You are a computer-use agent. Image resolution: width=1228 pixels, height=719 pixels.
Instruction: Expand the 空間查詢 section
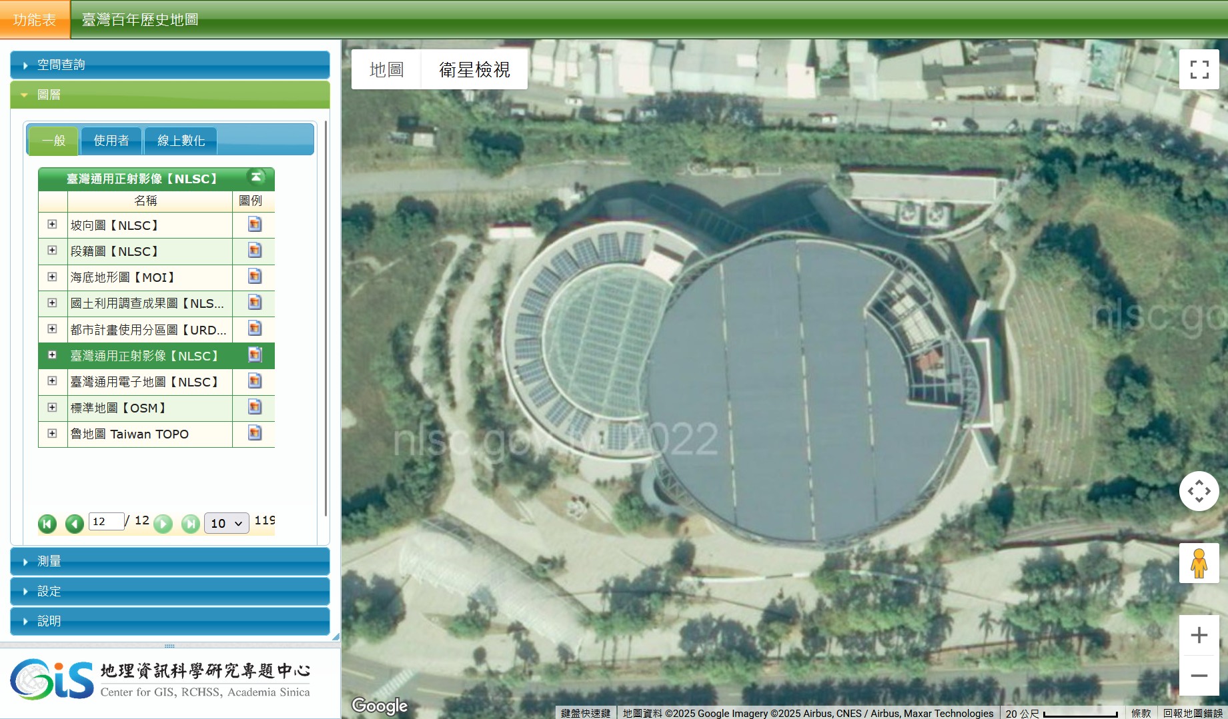click(169, 65)
